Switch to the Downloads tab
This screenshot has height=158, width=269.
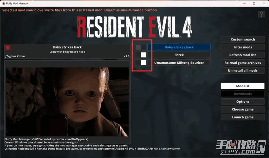pyautogui.click(x=243, y=94)
